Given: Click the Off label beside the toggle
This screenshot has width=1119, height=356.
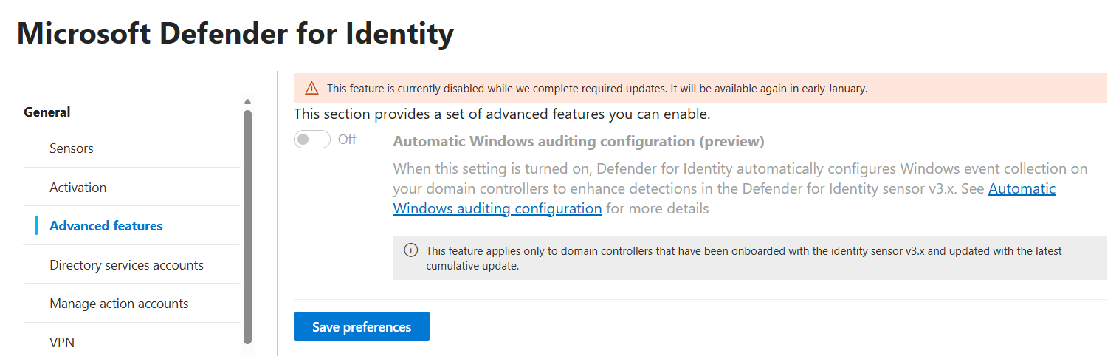Looking at the screenshot, I should 347,140.
